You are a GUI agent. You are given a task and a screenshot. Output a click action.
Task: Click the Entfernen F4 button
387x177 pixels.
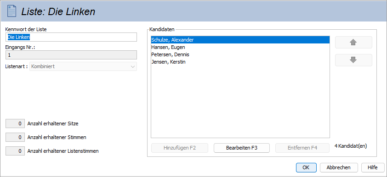tap(302, 148)
